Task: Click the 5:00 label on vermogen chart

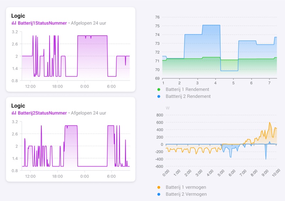Action: [221, 173]
